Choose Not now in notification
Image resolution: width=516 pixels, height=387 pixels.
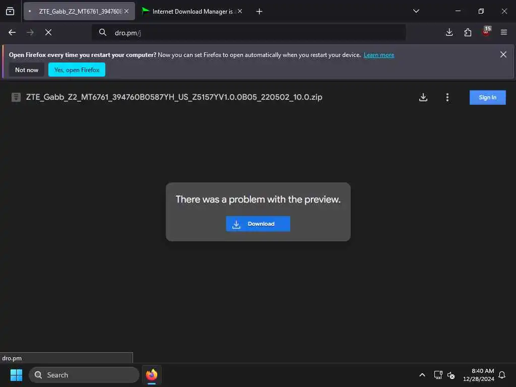pos(27,70)
